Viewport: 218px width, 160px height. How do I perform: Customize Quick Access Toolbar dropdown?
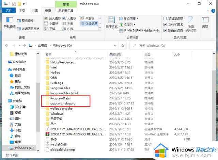[x=24, y=4]
